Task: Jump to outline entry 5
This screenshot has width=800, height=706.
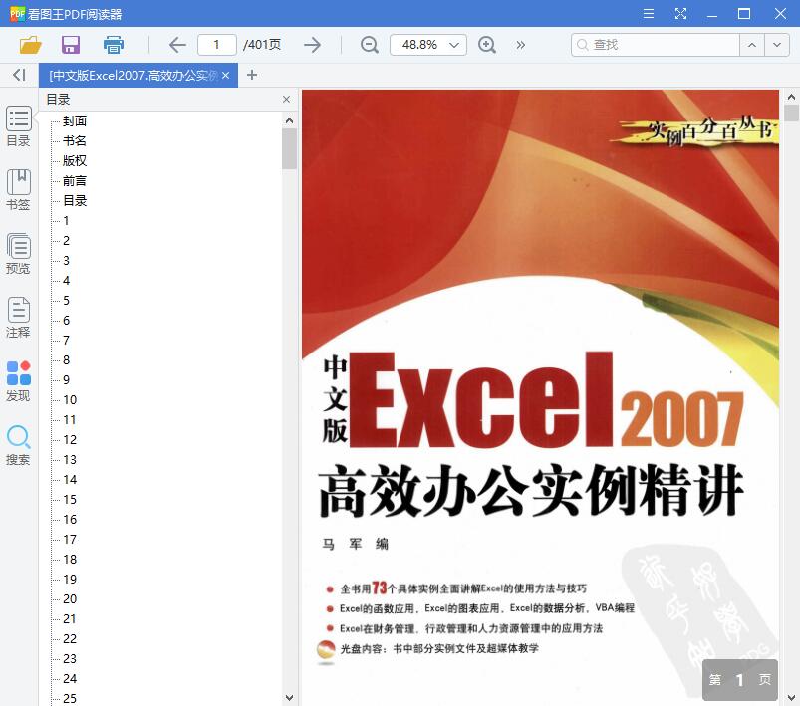Action: (66, 300)
